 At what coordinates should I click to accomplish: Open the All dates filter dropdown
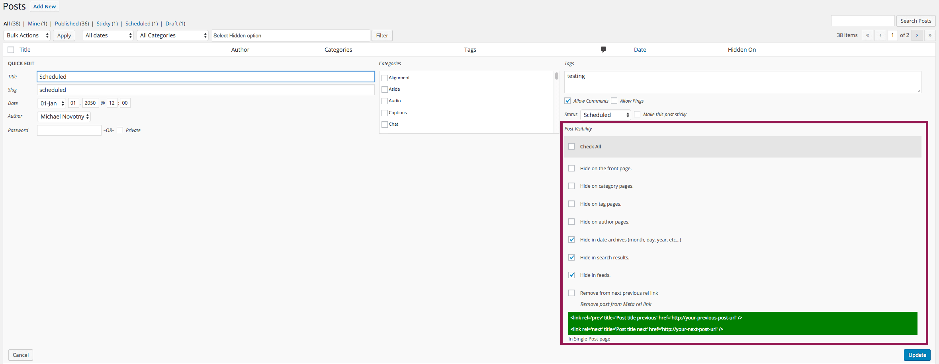(108, 35)
